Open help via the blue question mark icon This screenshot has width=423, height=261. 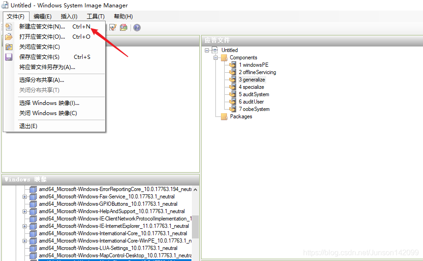(x=137, y=28)
